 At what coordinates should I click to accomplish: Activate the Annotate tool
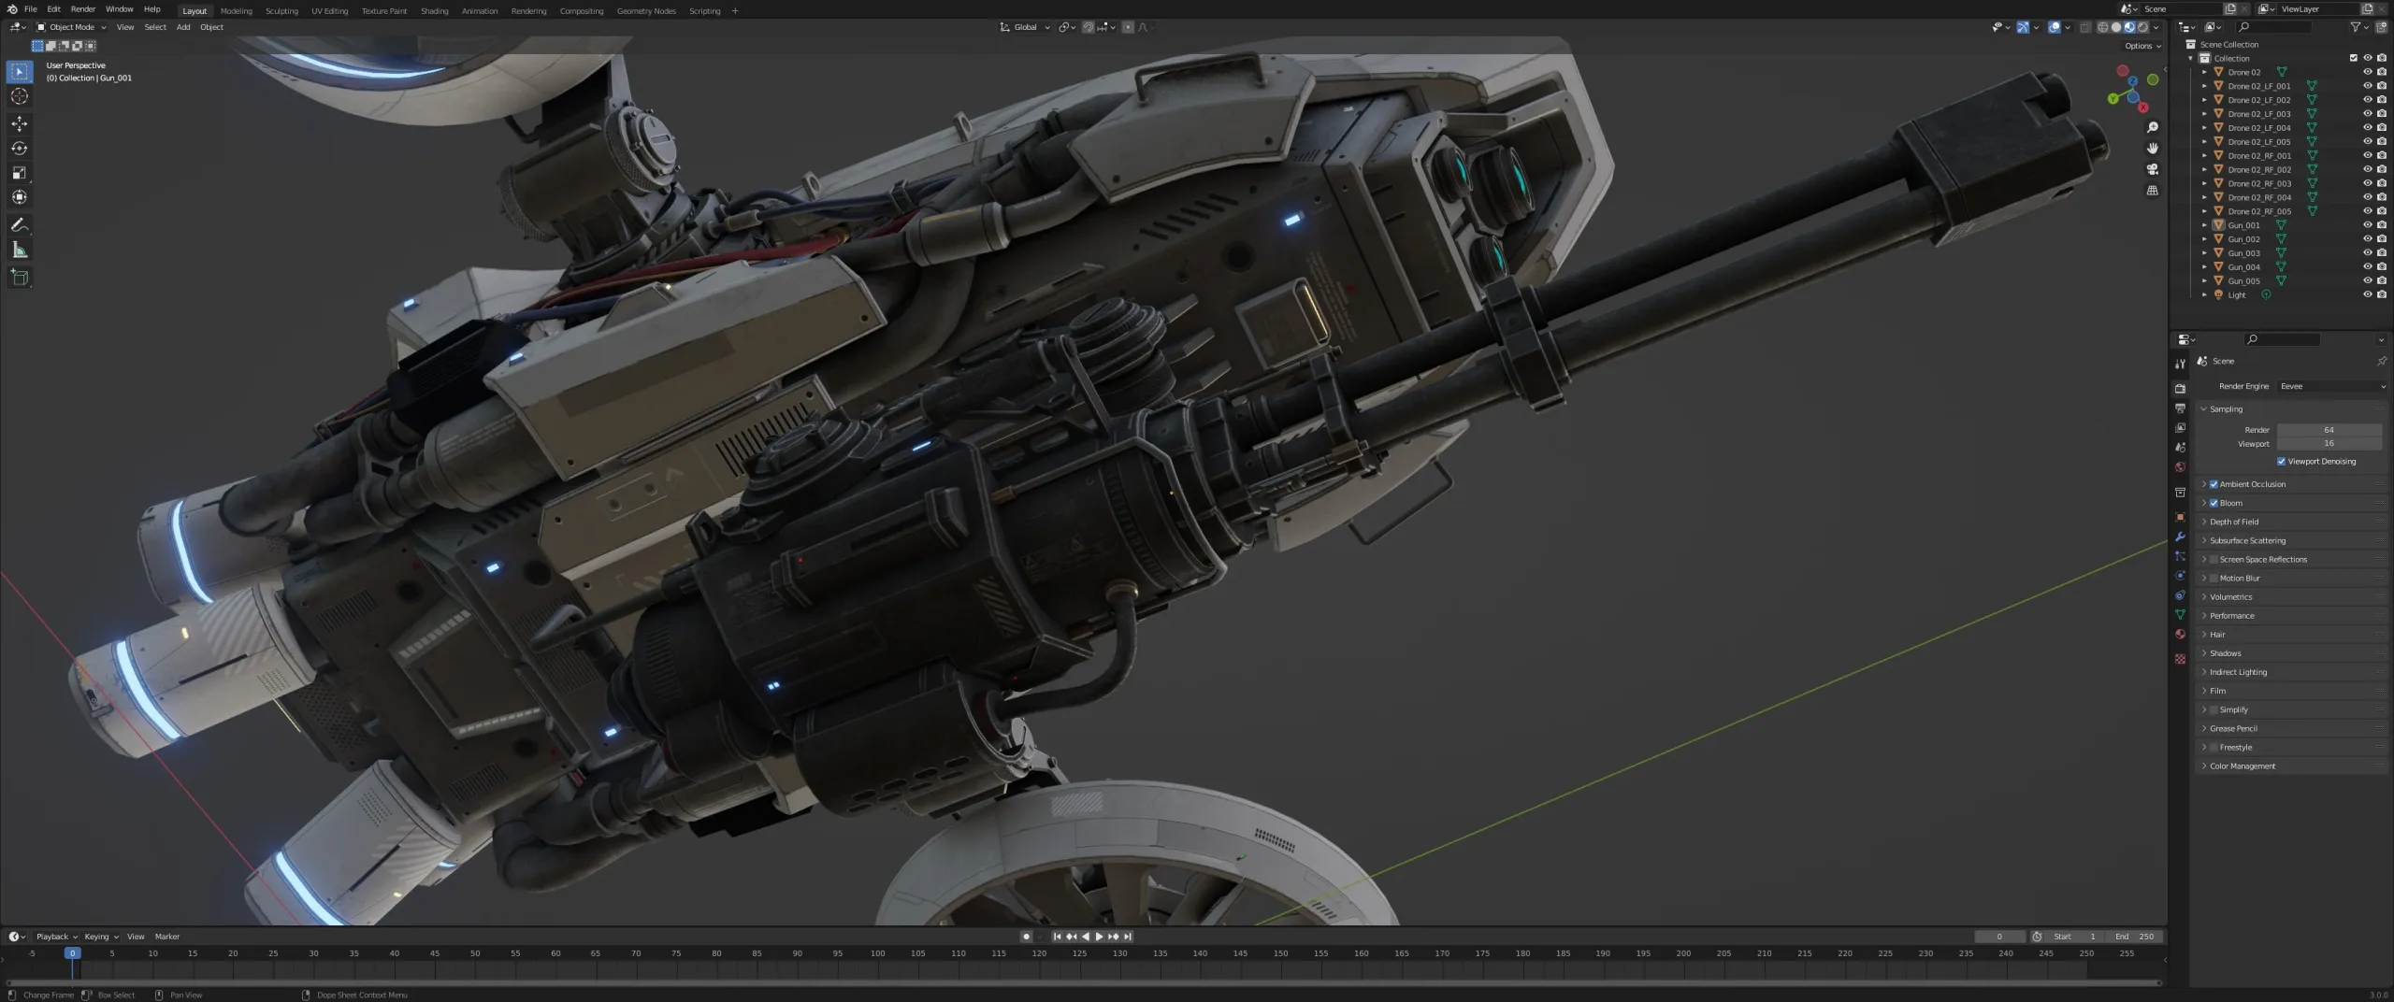(x=19, y=224)
